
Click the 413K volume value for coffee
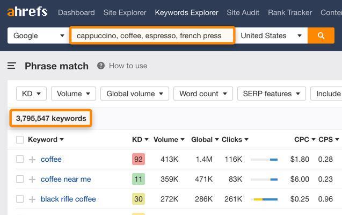click(169, 159)
